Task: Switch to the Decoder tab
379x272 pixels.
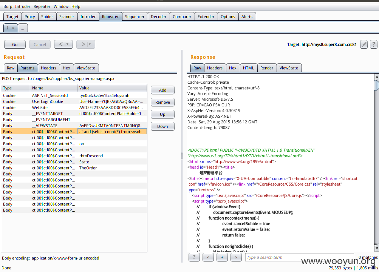Action: (x=159, y=17)
